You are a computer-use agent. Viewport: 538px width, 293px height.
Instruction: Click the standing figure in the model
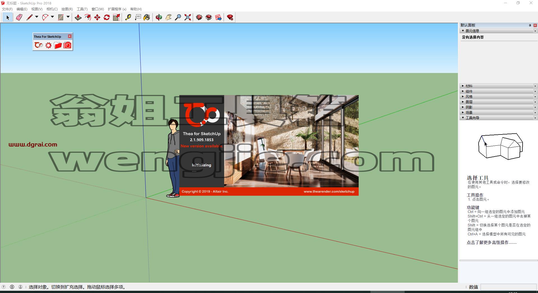[x=173, y=158]
